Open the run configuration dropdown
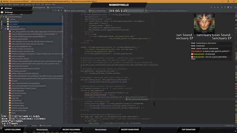Screen dimensions: 237x133 click(211, 7)
